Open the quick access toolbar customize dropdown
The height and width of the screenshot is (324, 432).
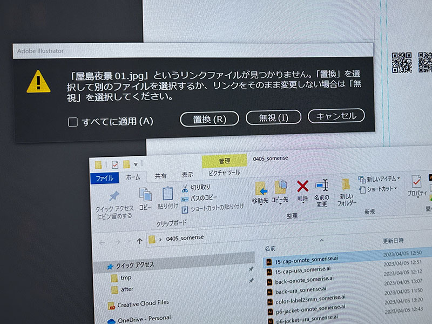pyautogui.click(x=136, y=164)
